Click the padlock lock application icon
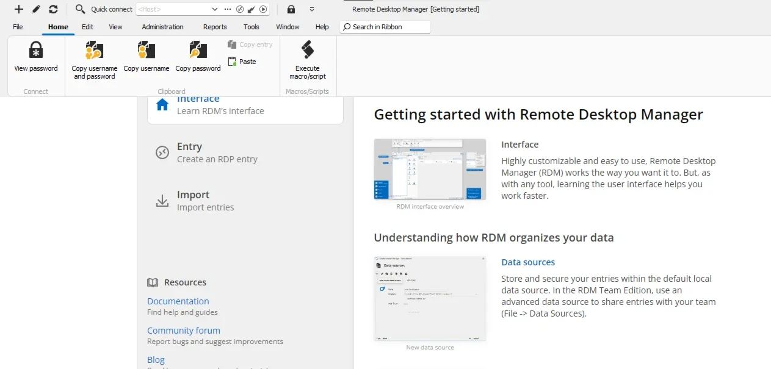 point(291,9)
